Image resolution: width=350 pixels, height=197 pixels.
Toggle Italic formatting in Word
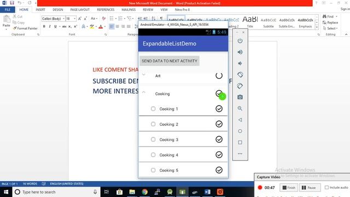pos(50,26)
